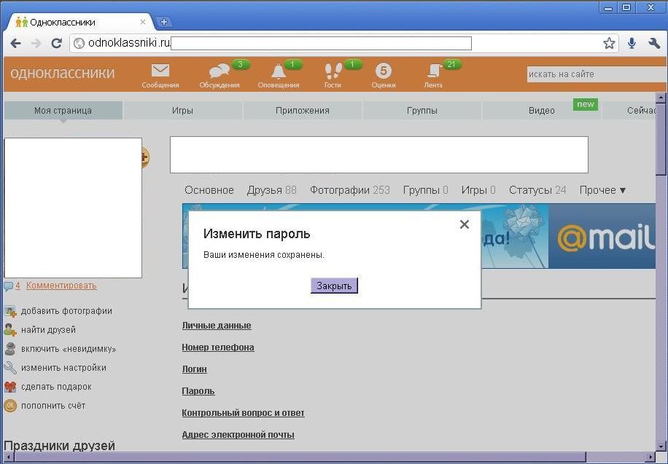Open the Пароль settings link
Screen dimensions: 668x464
pos(198,391)
